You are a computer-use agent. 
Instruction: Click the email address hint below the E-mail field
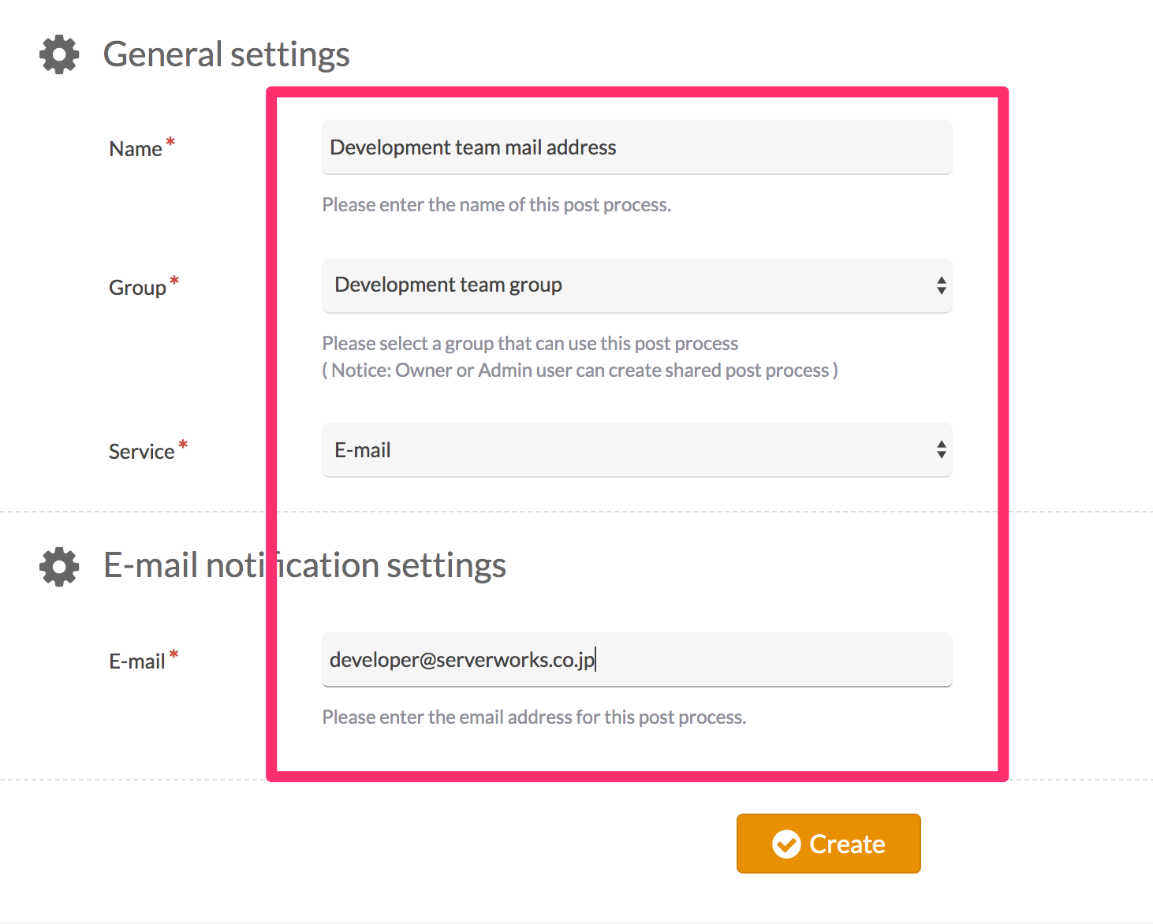point(534,717)
